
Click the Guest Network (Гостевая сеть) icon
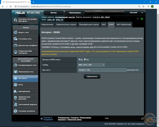click(16, 39)
